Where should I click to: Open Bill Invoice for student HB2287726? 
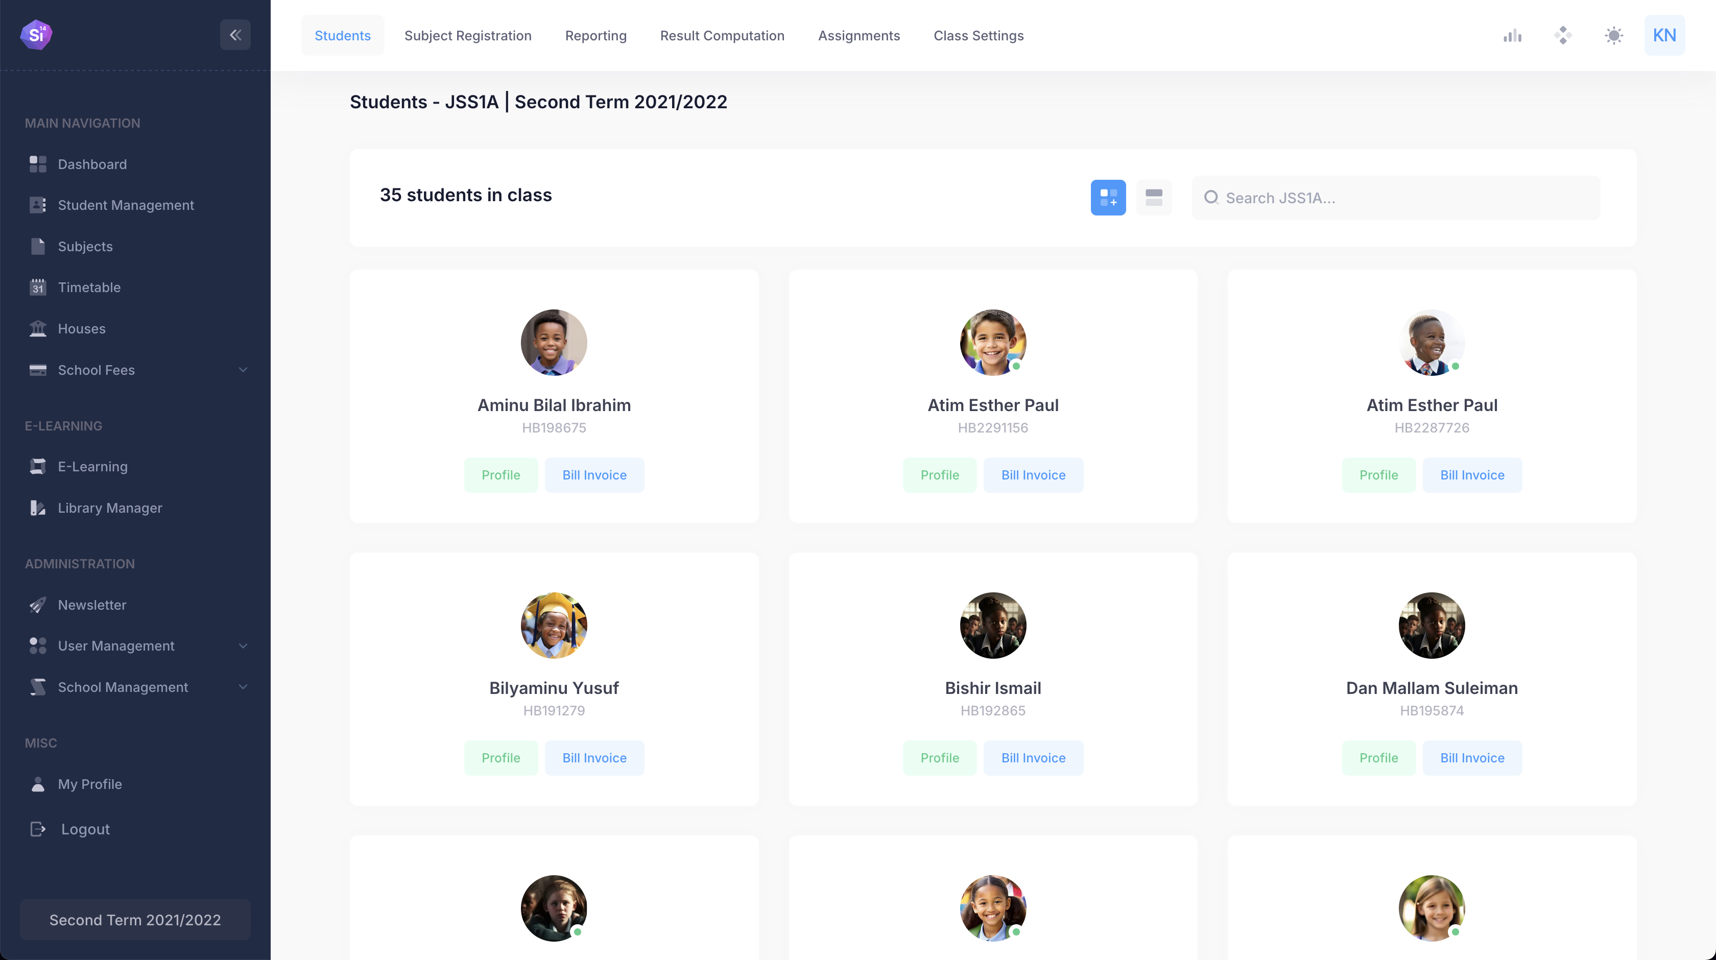click(x=1472, y=475)
